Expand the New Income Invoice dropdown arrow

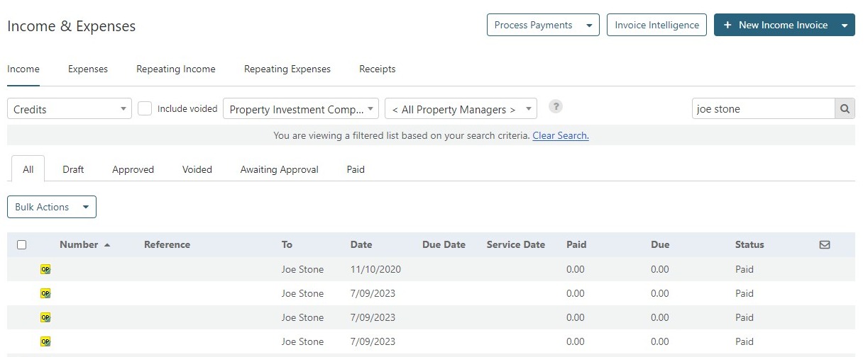(x=845, y=25)
